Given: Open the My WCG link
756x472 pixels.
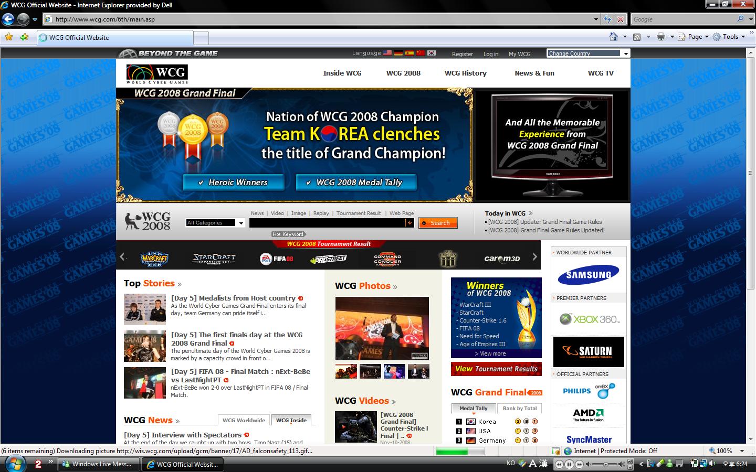Looking at the screenshot, I should tap(520, 54).
